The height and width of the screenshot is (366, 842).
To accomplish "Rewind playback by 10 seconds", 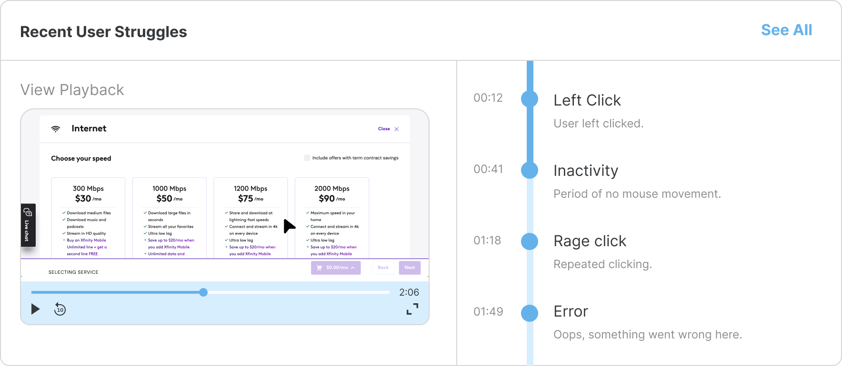I will tap(60, 309).
